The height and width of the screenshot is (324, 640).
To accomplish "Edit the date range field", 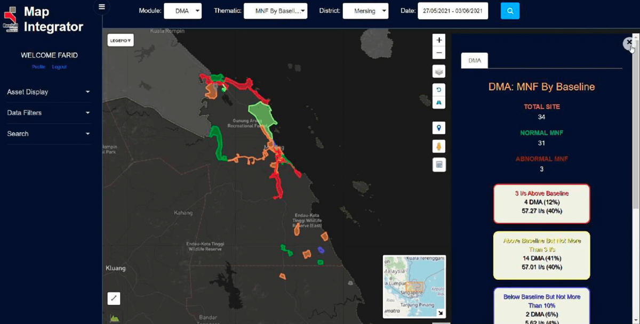I will (453, 11).
